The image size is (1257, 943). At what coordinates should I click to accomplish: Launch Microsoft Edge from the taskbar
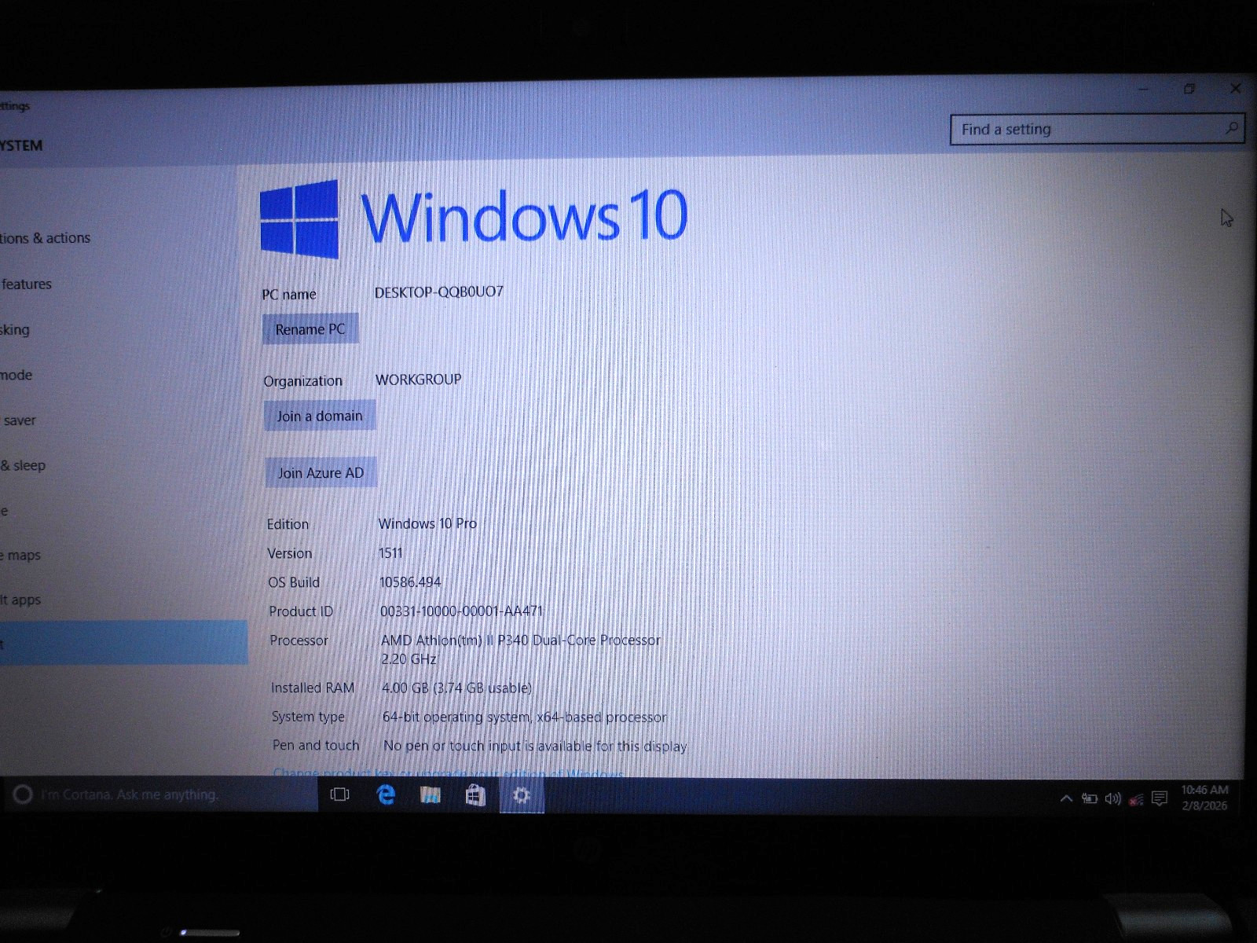[x=386, y=795]
